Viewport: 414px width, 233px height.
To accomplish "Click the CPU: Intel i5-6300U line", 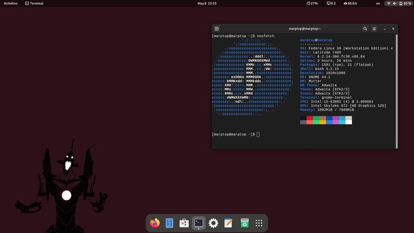I will tap(337, 102).
